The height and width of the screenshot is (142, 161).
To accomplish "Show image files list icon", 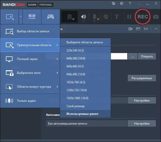I will 138,29.
